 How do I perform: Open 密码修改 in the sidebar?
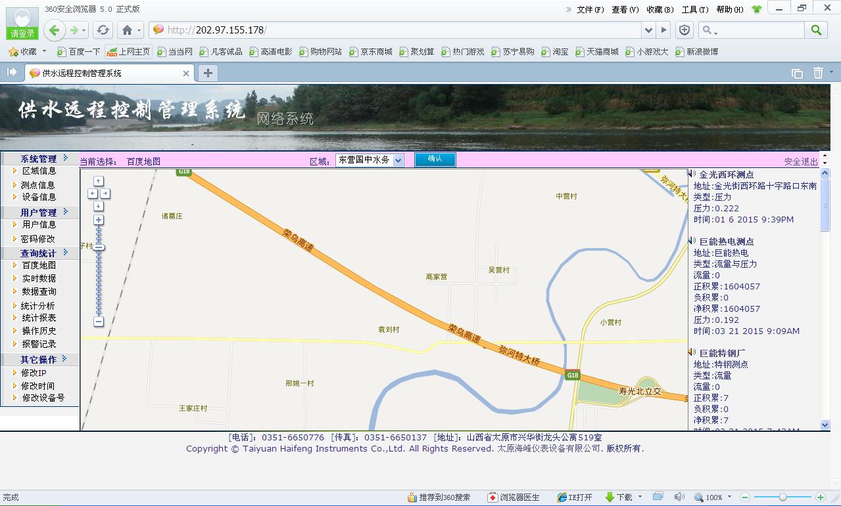pyautogui.click(x=37, y=239)
